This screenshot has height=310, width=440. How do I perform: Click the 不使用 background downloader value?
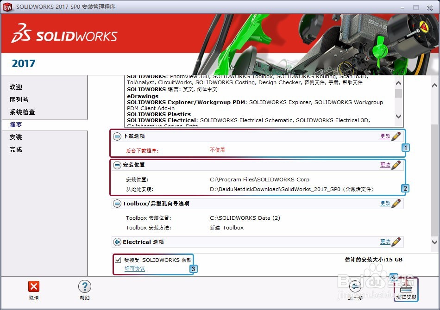(x=217, y=149)
